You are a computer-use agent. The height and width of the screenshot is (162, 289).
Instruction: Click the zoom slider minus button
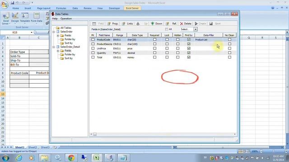click(261, 151)
